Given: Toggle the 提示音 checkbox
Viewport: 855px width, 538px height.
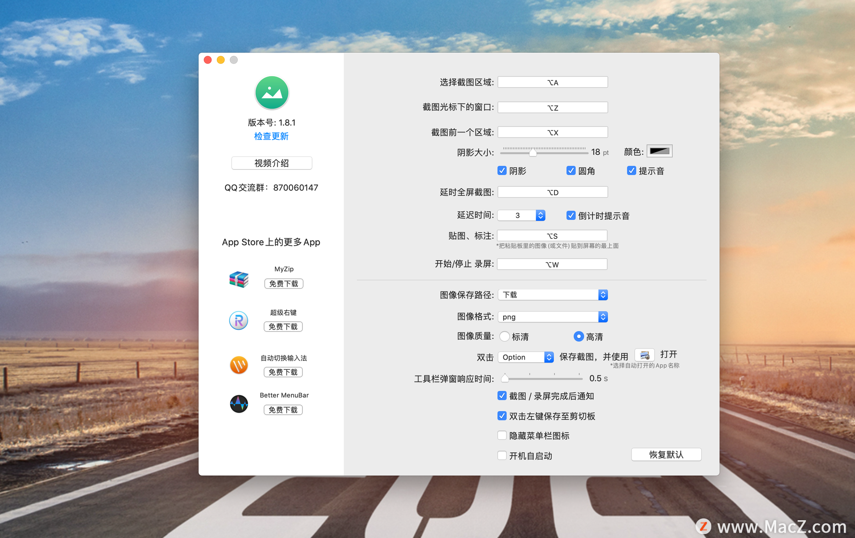Looking at the screenshot, I should (x=631, y=171).
